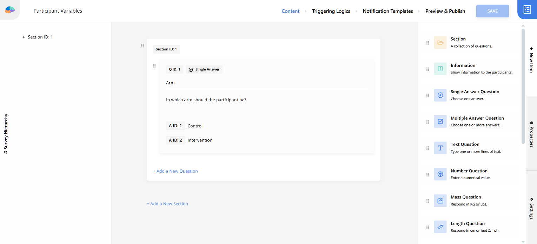
Task: Expand Section ID: 1 in hierarchy tree
Action: [x=24, y=37]
